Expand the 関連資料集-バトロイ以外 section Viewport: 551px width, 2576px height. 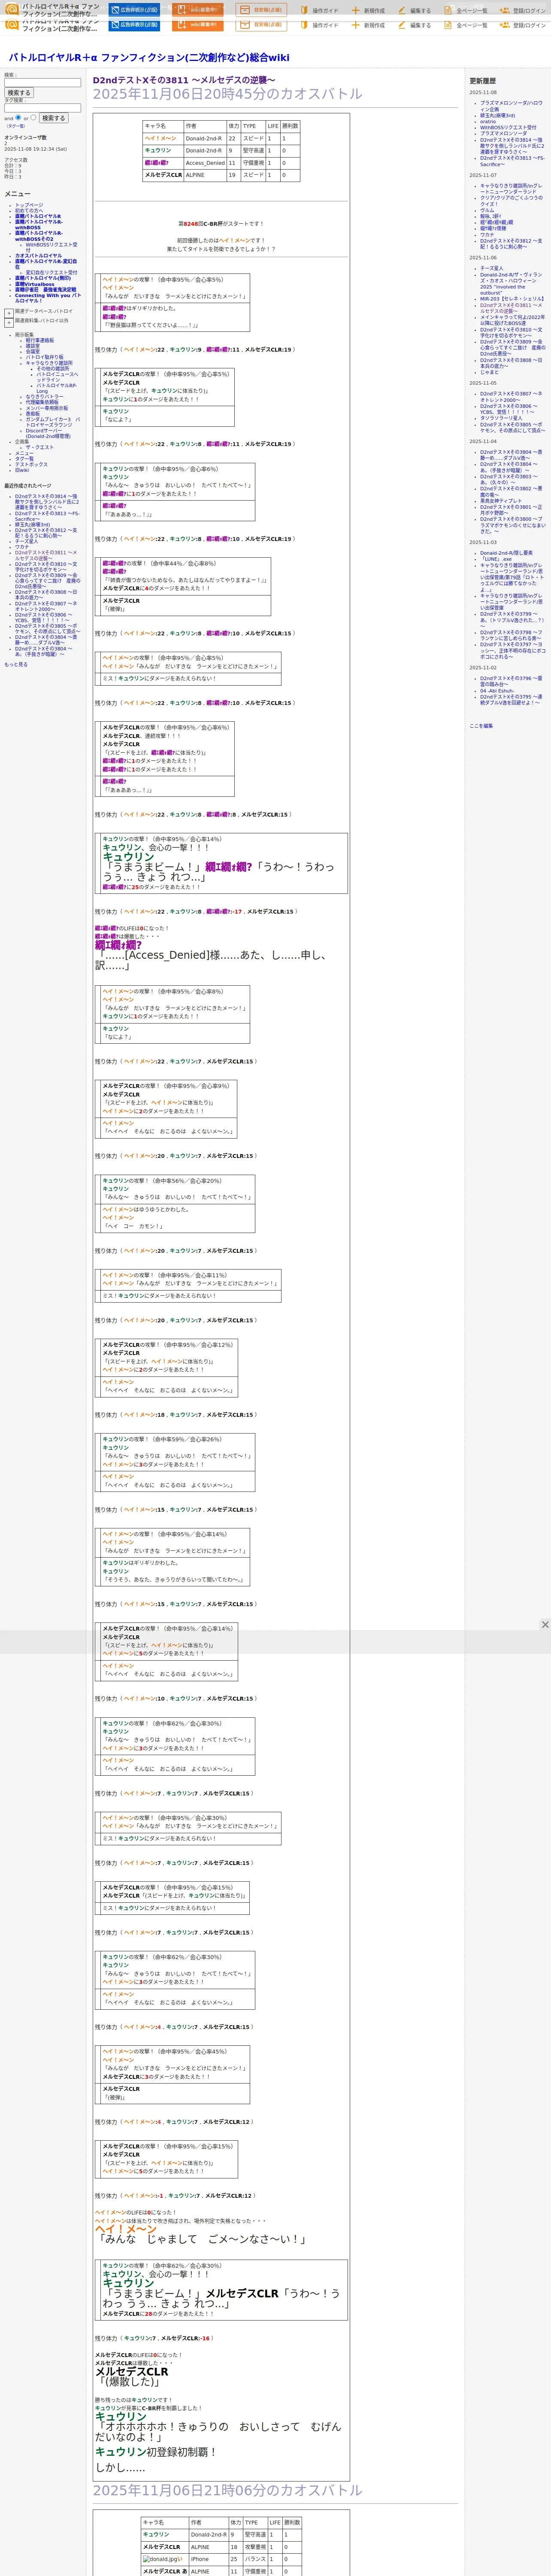tap(9, 322)
